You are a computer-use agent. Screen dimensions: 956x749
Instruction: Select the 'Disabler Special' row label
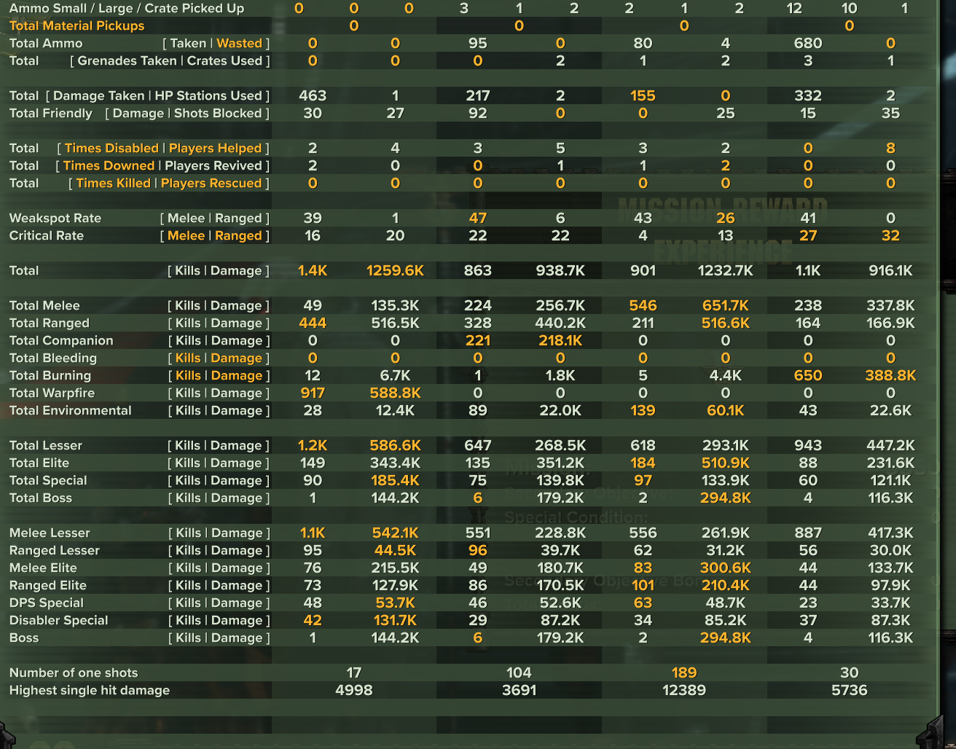(58, 620)
